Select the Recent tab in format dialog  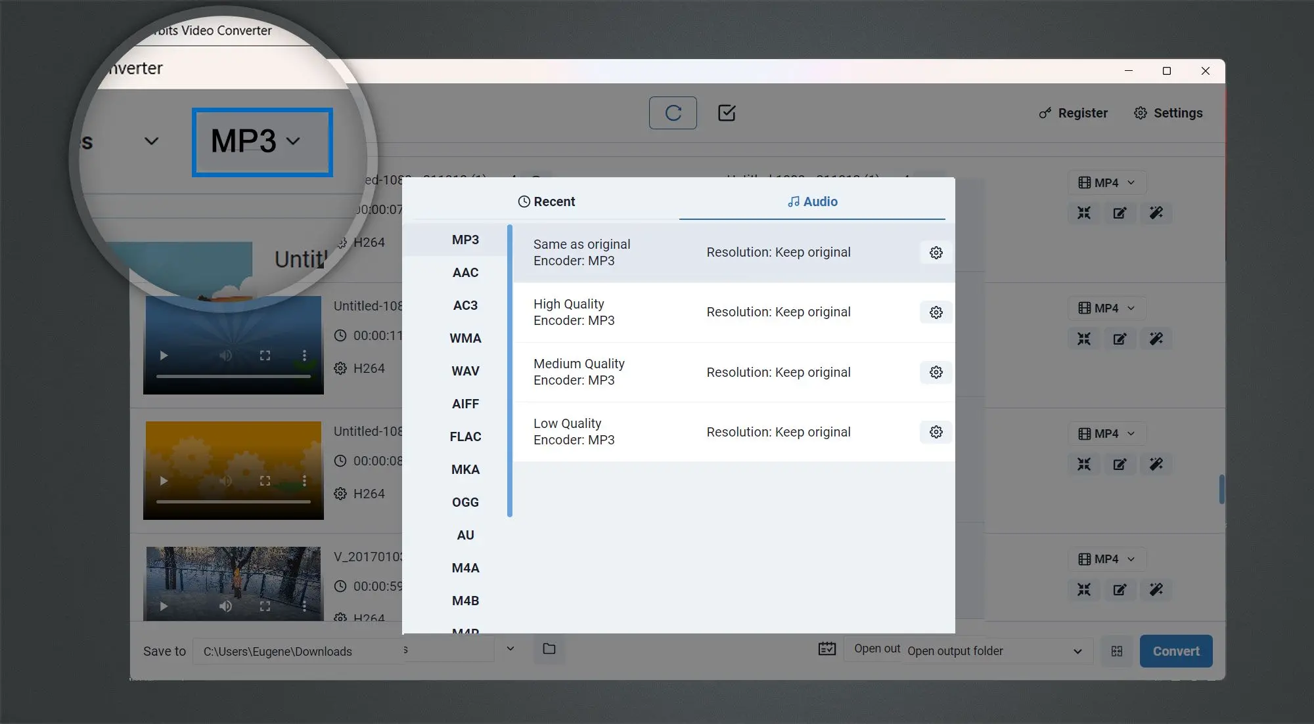pyautogui.click(x=546, y=201)
